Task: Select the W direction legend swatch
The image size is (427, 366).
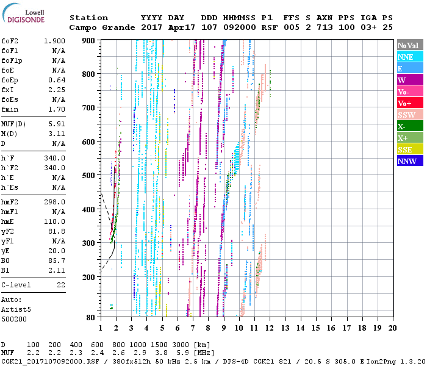Action: pyautogui.click(x=410, y=80)
